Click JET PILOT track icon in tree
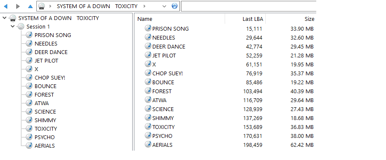This screenshot has width=386, height=160. click(x=29, y=60)
